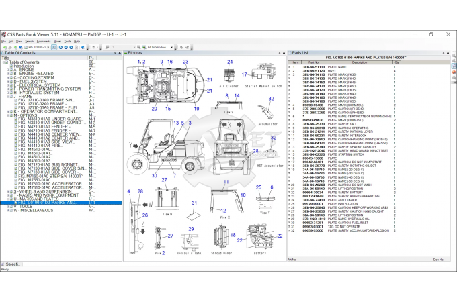Click the third blue circle toolbar icon

coord(71,47)
